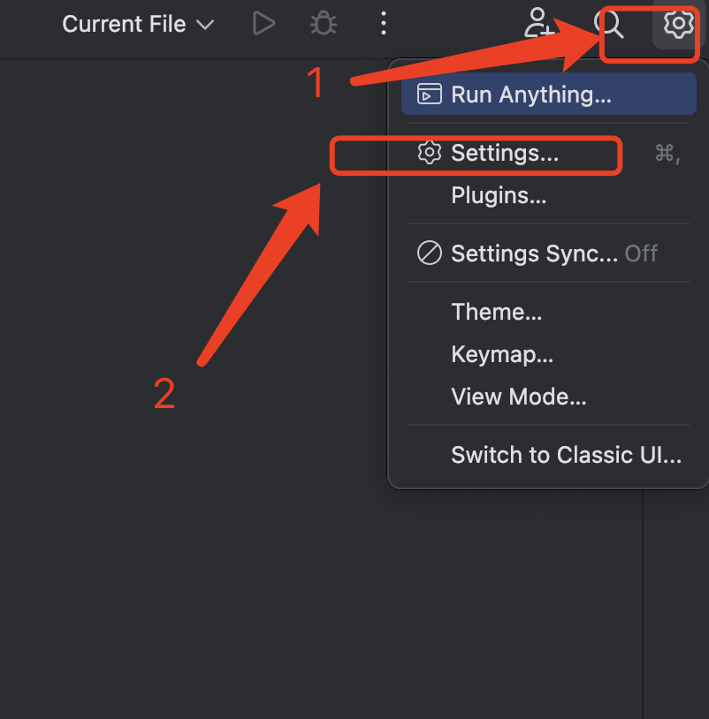Expand the chevron next to Current File
The height and width of the screenshot is (719, 709).
coord(205,25)
